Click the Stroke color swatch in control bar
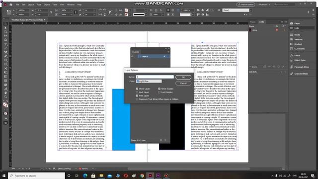 126,14
